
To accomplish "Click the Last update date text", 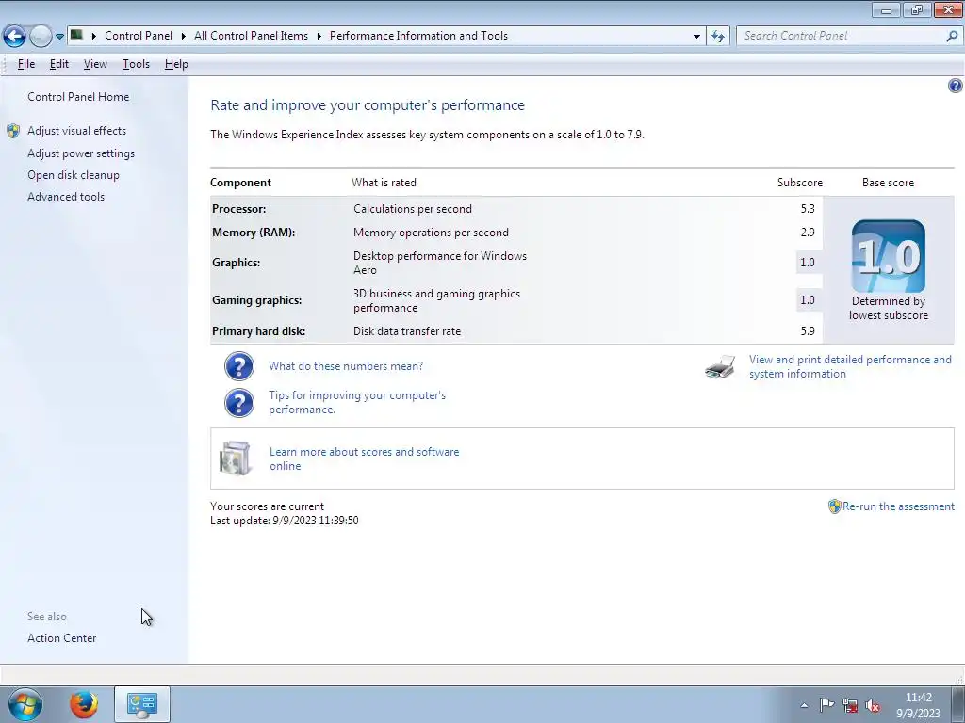I will 285,520.
